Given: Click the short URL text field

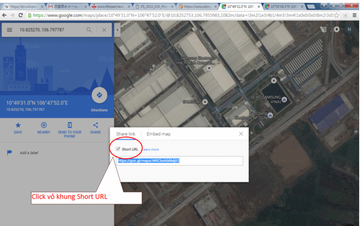Looking at the screenshot, I should 180,161.
